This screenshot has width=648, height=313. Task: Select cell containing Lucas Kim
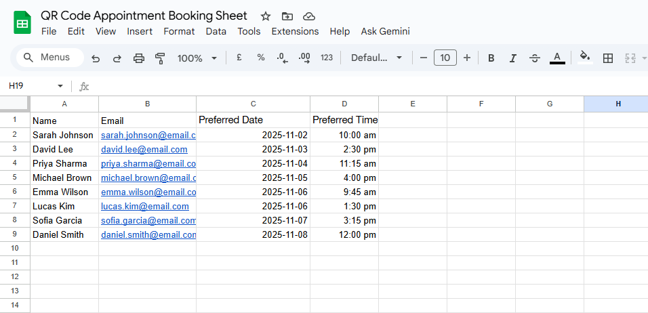tap(64, 206)
